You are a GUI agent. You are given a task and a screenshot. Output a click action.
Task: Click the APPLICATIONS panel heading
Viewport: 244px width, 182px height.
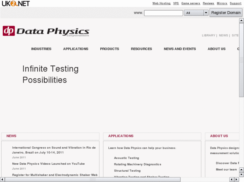tap(121, 136)
